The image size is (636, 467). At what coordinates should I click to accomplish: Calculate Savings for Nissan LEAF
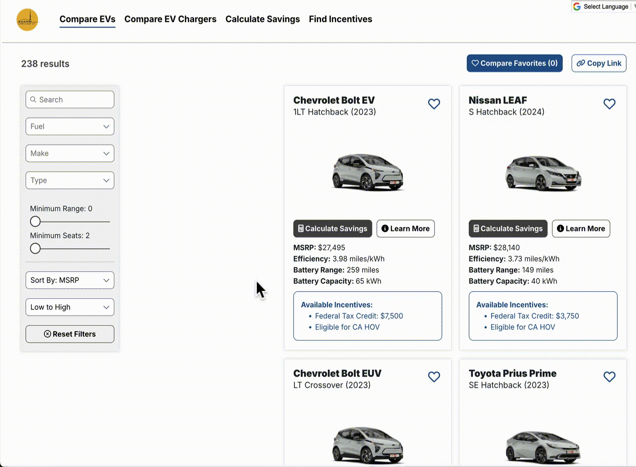point(508,229)
